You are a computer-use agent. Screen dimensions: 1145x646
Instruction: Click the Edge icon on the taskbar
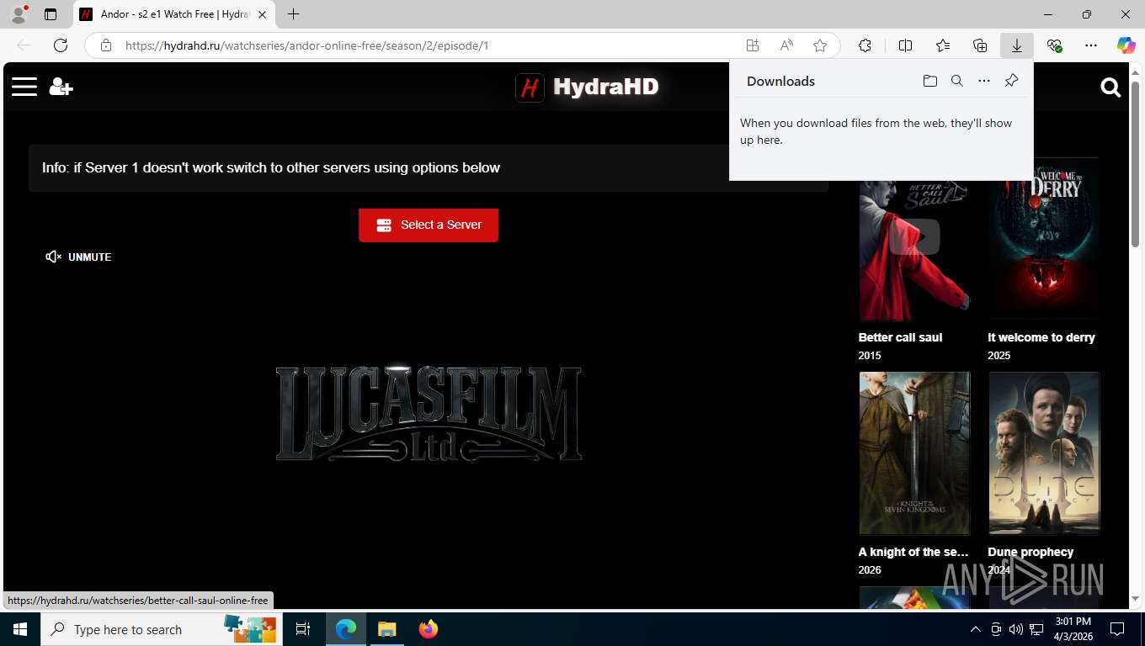coord(345,629)
